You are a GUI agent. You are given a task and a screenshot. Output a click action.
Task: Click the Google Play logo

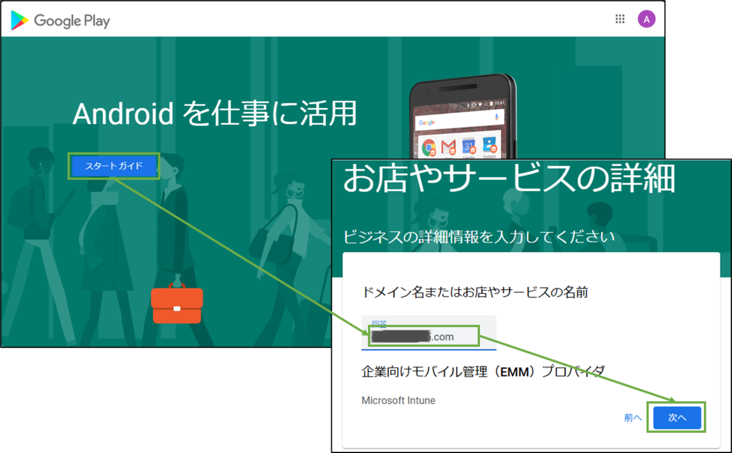[60, 21]
